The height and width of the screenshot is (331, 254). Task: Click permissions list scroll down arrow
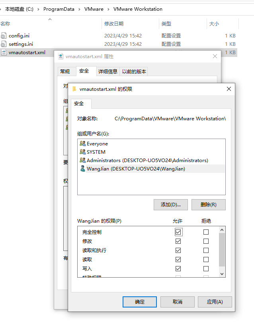(x=222, y=274)
